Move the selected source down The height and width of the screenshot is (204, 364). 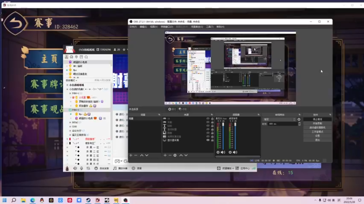click(186, 155)
